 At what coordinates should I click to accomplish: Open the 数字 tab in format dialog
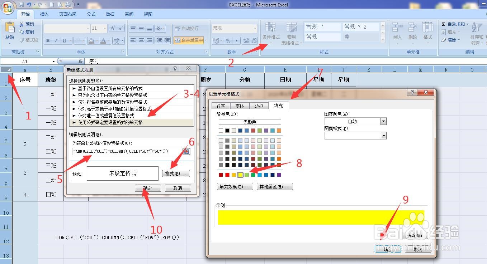221,106
